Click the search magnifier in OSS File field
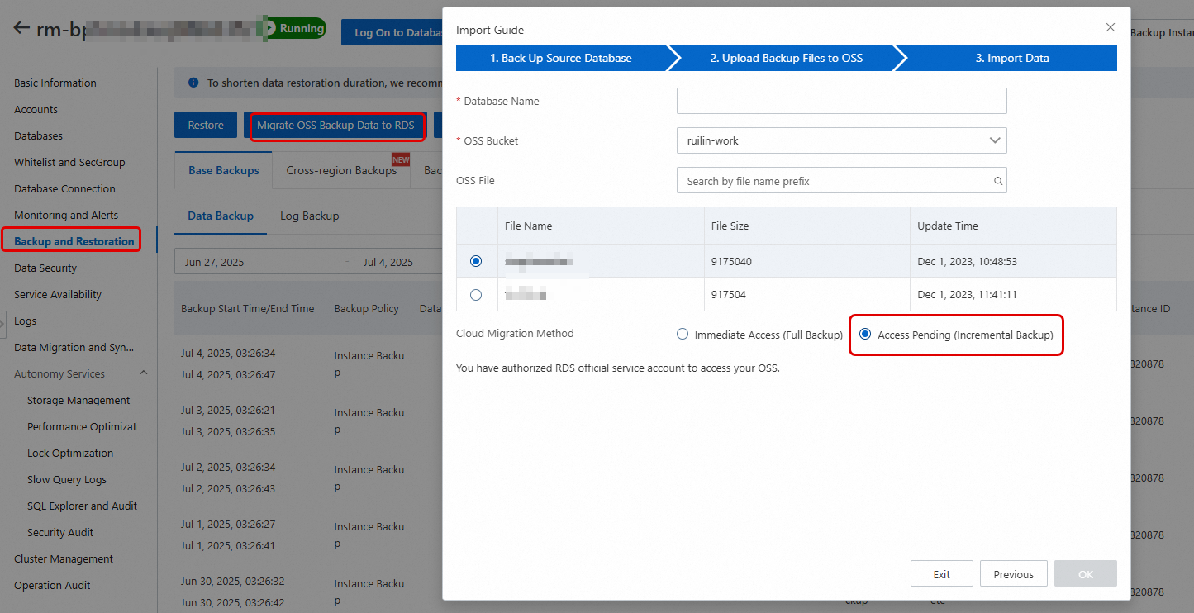Image resolution: width=1194 pixels, height=613 pixels. point(997,181)
